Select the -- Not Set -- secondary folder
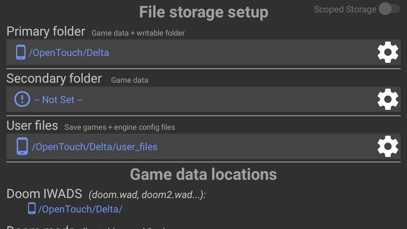The image size is (407, 229). point(59,100)
